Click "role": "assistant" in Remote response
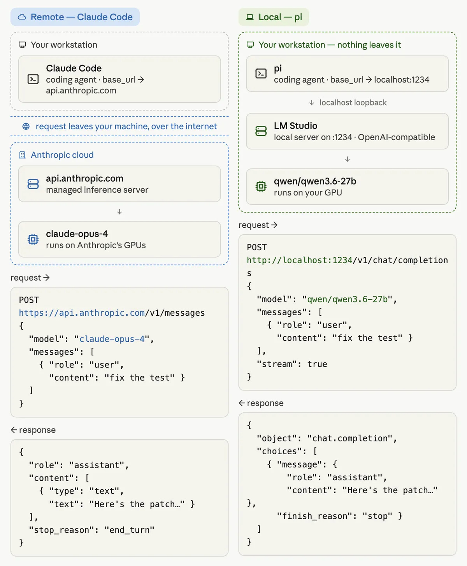The image size is (467, 566). click(79, 465)
